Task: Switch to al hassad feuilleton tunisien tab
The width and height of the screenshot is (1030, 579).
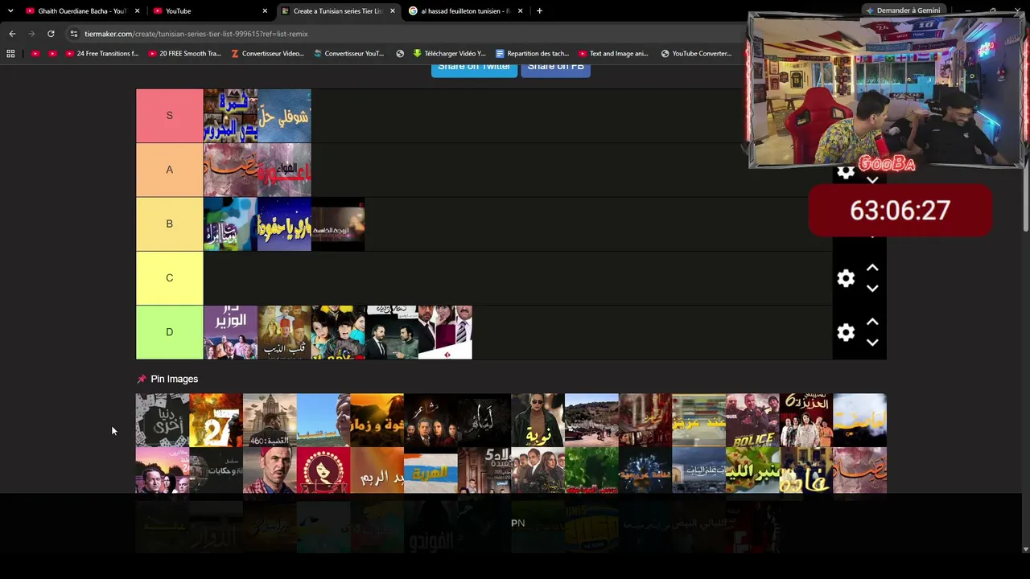Action: (465, 11)
